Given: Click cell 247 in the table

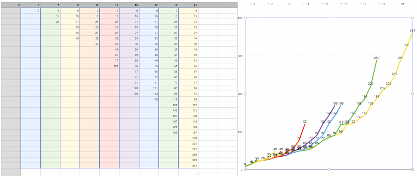Looking at the screenshot, I should [x=188, y=149].
